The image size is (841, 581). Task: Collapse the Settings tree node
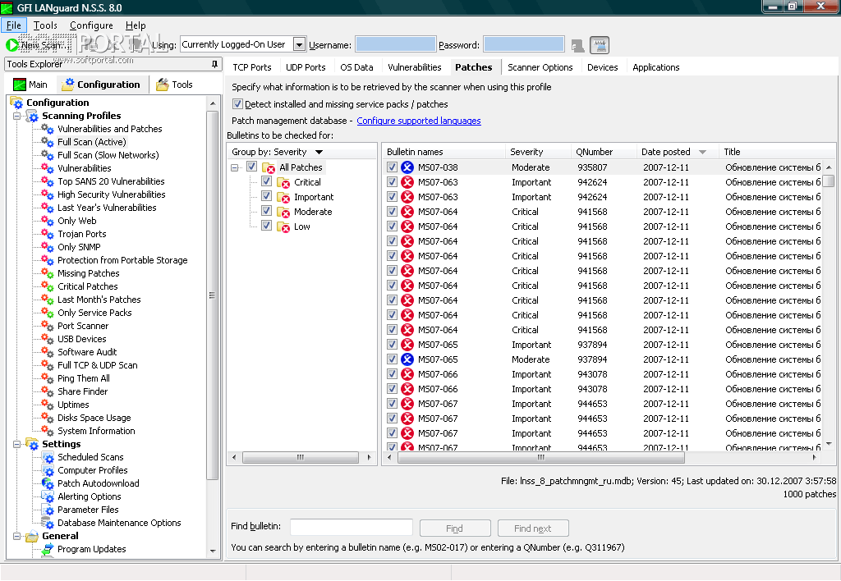[16, 444]
